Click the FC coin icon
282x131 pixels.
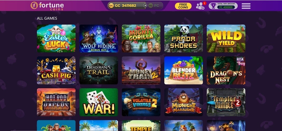click(x=151, y=6)
